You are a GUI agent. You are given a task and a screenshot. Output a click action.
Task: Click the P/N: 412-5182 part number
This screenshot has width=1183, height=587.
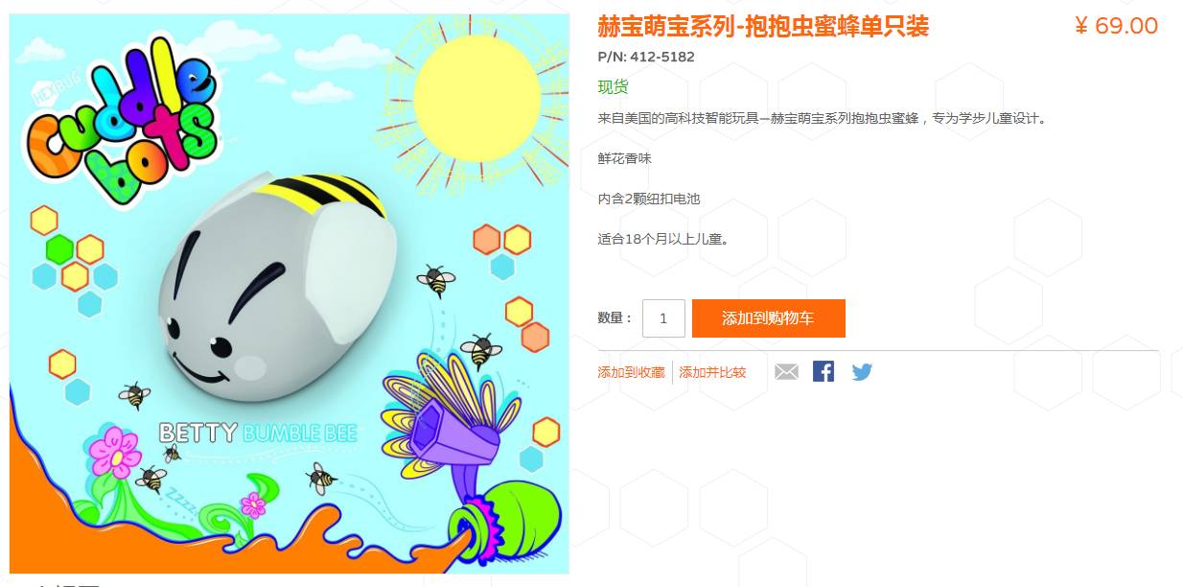646,57
